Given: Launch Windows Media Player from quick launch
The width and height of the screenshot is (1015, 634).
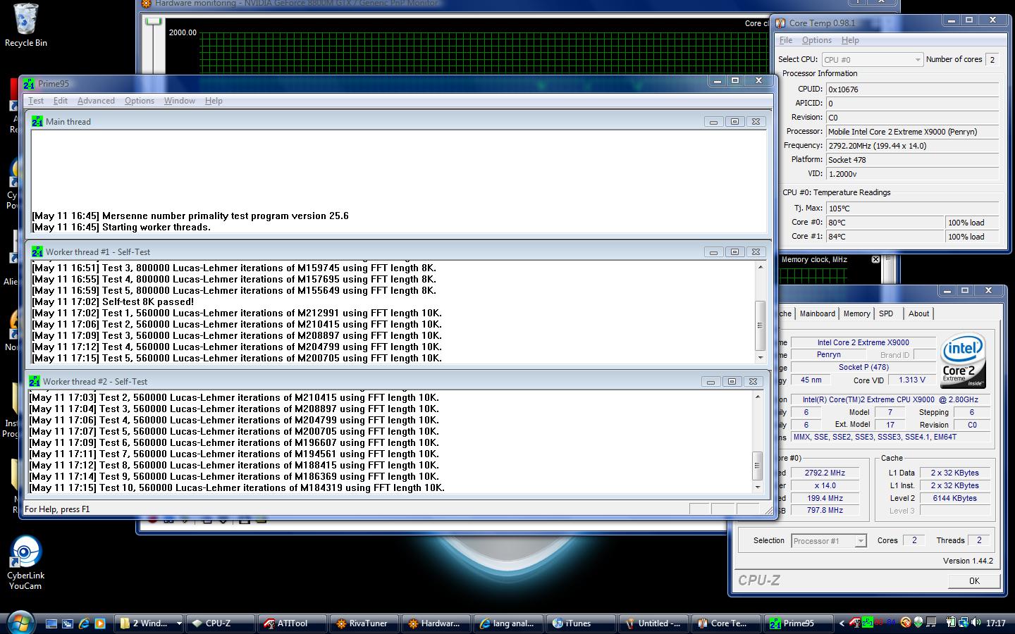Looking at the screenshot, I should [100, 623].
